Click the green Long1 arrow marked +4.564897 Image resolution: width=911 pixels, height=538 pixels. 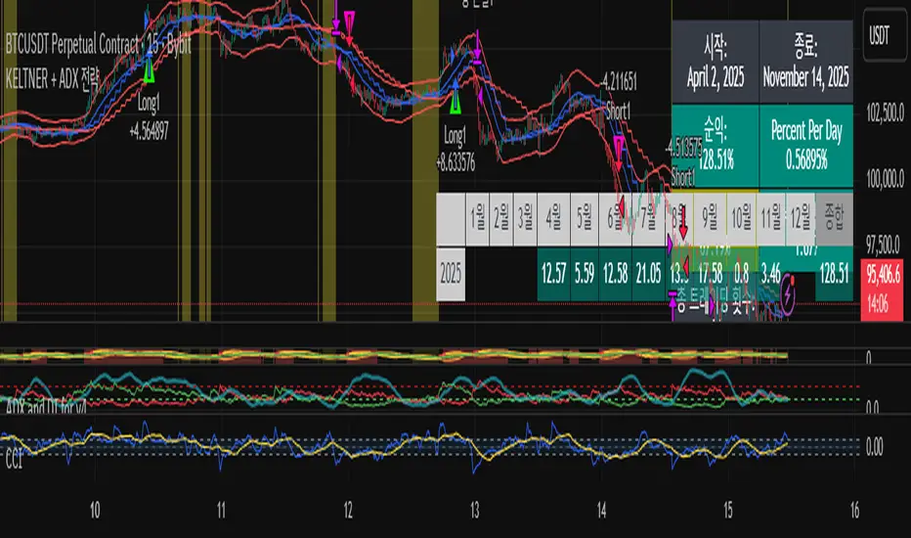click(x=148, y=70)
